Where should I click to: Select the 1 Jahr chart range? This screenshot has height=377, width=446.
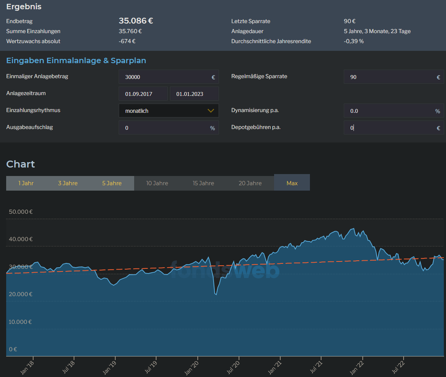(26, 183)
